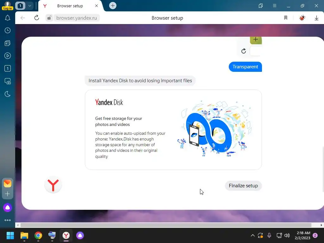The height and width of the screenshot is (243, 324).
Task: Open the computer monitor taskbar icon
Action: (52, 235)
